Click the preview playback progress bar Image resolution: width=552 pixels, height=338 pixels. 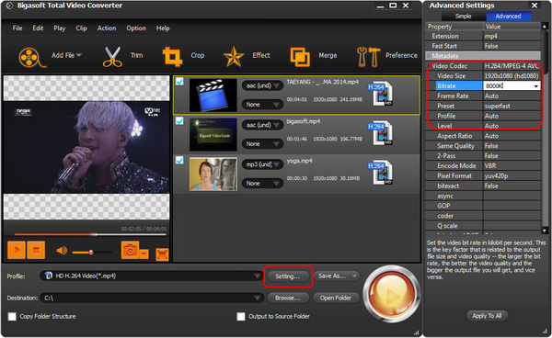(90, 234)
